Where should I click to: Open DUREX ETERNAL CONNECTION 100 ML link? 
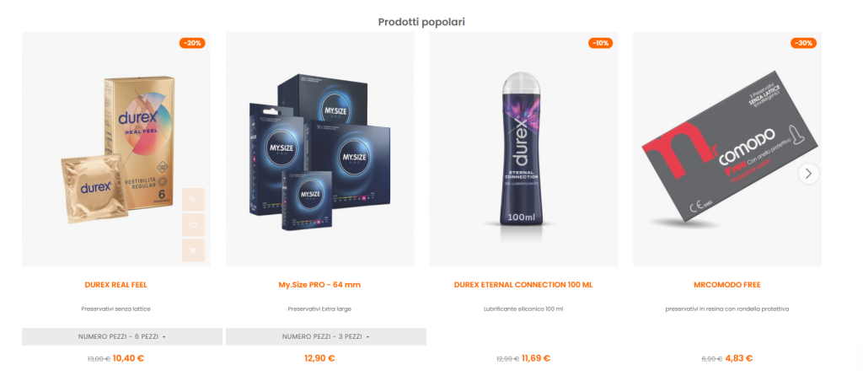coord(523,285)
